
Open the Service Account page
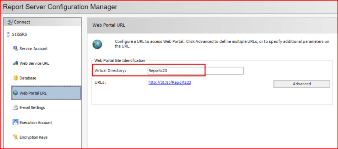(33, 49)
